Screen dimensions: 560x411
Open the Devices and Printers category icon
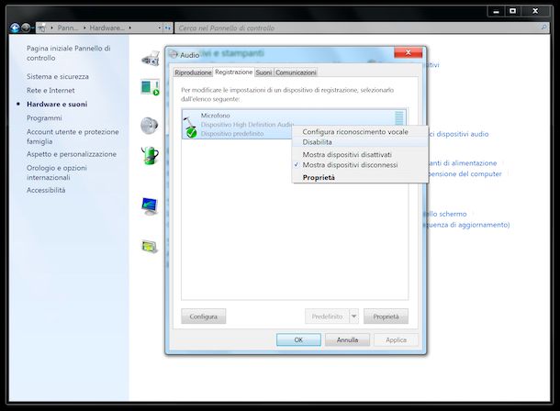pos(151,59)
